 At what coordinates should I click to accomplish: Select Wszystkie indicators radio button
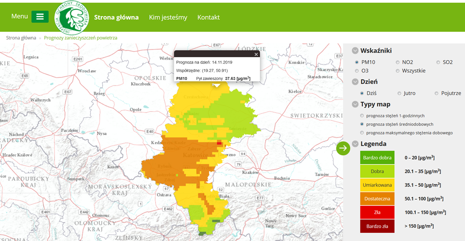coord(398,71)
